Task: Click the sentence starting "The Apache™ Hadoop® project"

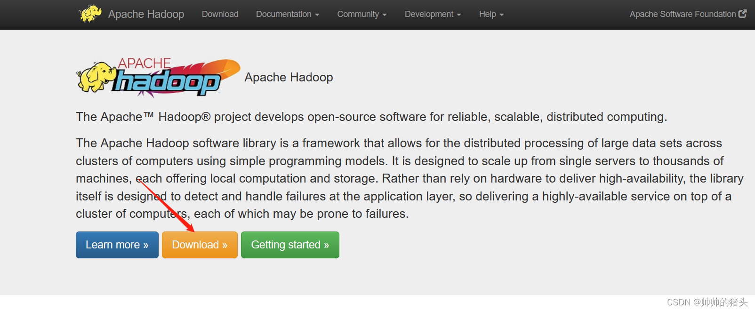Action: tap(371, 117)
